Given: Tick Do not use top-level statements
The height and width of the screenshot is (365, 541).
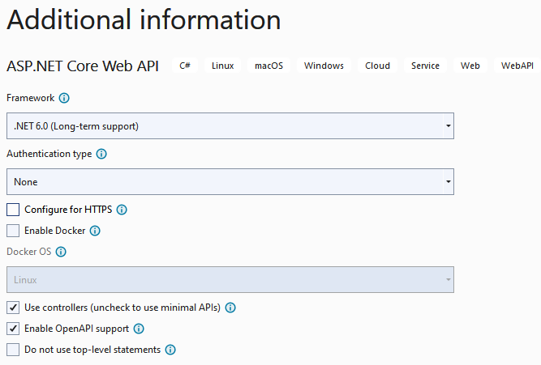Looking at the screenshot, I should coord(13,350).
